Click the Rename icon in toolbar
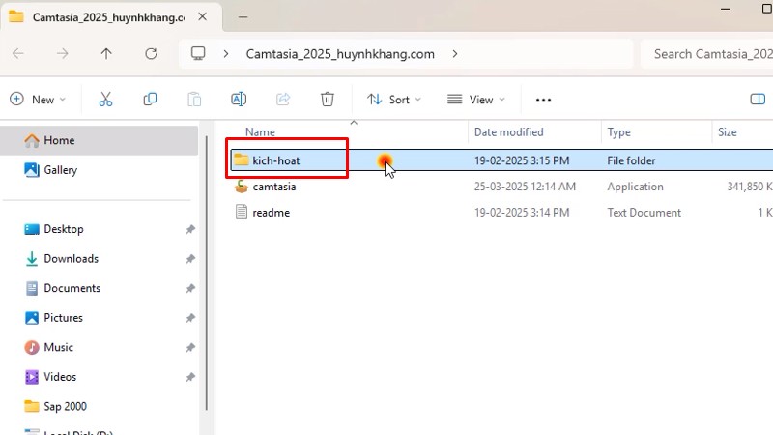The image size is (773, 435). click(x=239, y=100)
